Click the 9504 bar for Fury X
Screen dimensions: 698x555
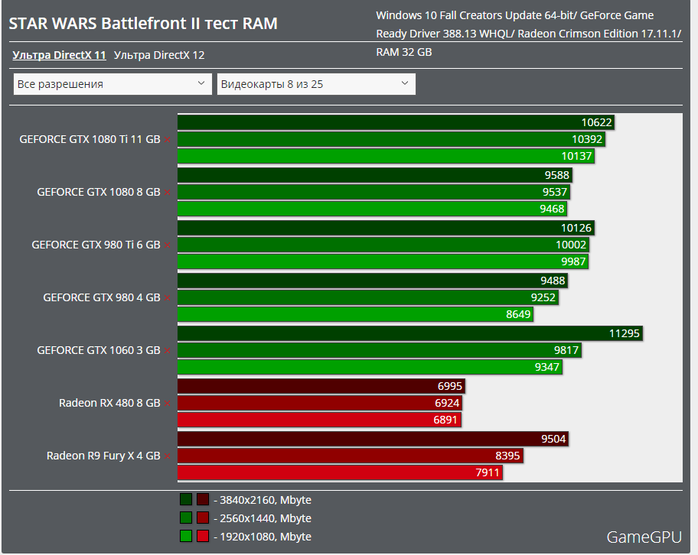coord(373,439)
